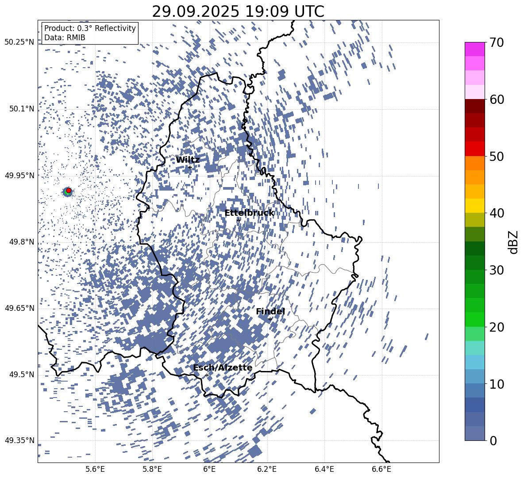This screenshot has height=478, width=524.
Task: Click the Findel location label
Action: 270,311
